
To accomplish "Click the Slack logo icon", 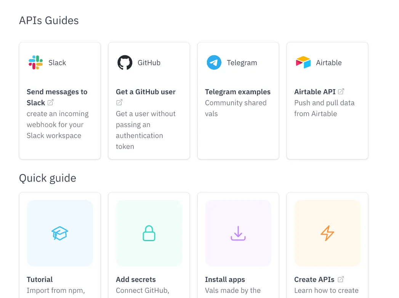I will tap(36, 63).
